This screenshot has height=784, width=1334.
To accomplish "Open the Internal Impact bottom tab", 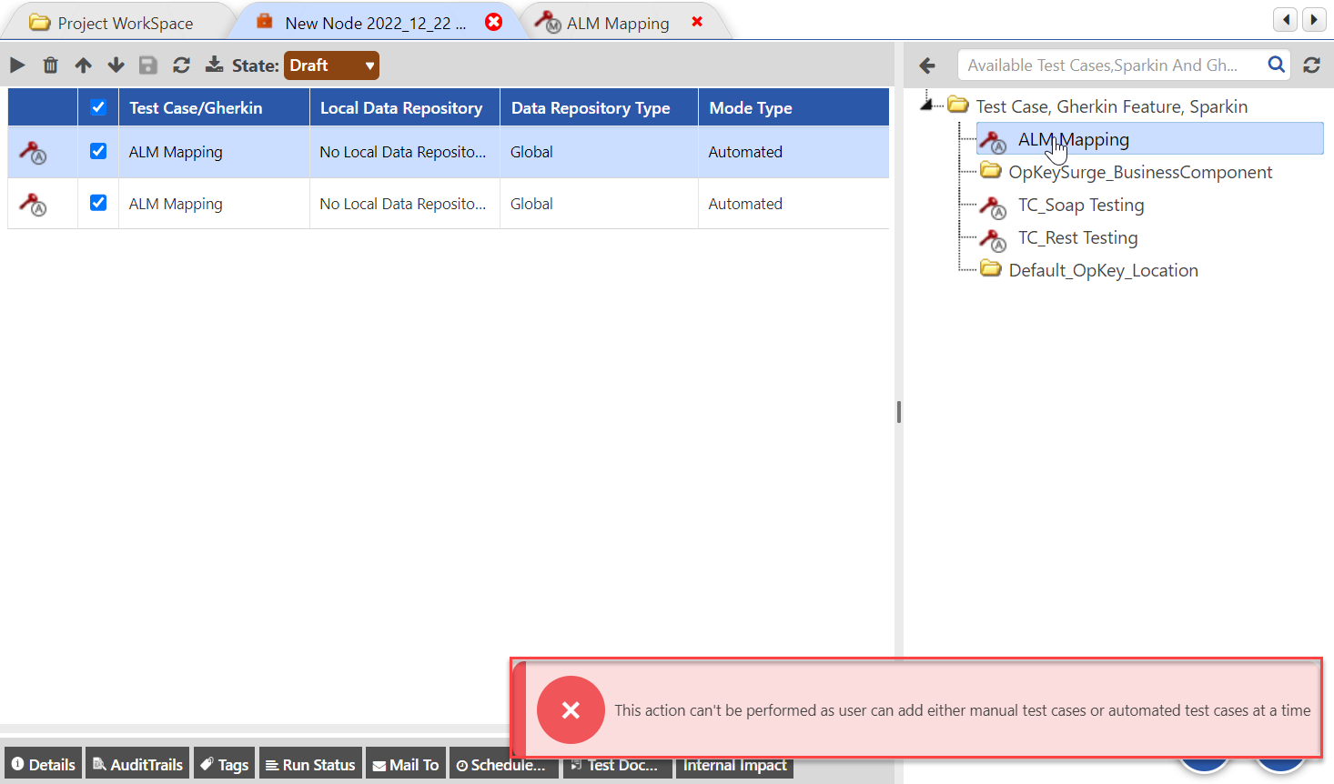I will coord(734,766).
